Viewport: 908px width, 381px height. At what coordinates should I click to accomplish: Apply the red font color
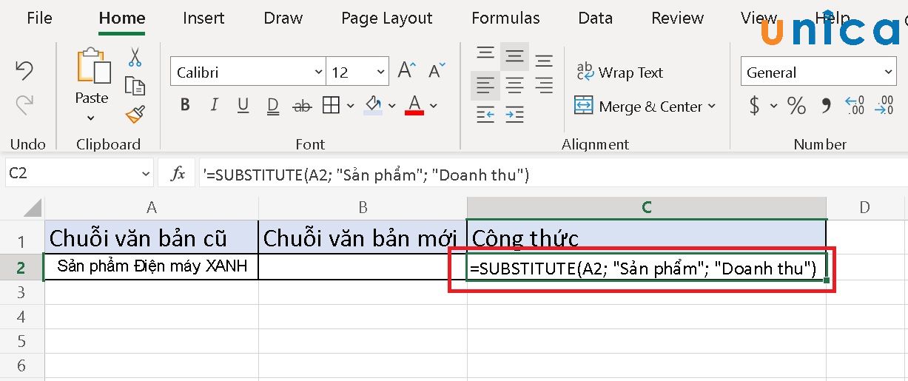[x=414, y=105]
